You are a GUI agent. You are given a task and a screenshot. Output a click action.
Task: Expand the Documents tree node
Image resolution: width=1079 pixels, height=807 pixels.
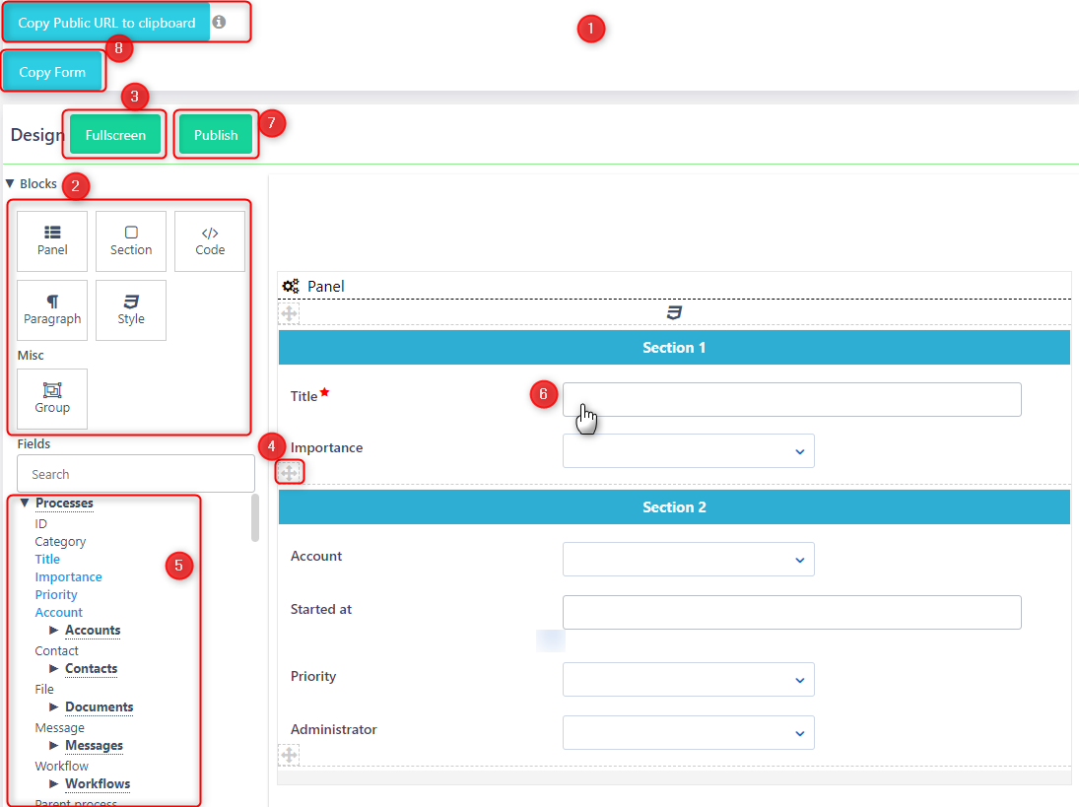53,707
